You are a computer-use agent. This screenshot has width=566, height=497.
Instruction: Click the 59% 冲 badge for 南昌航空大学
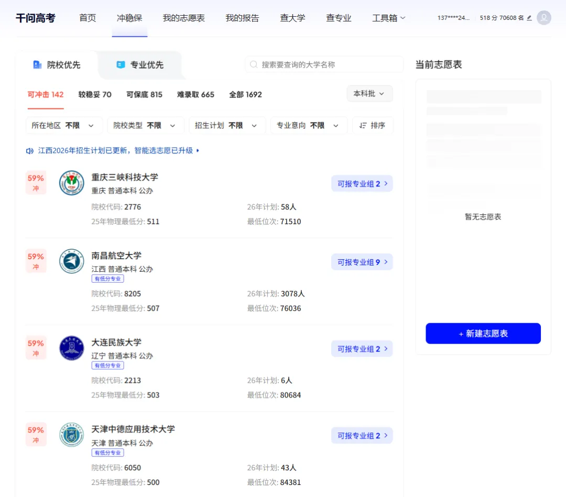pos(36,261)
